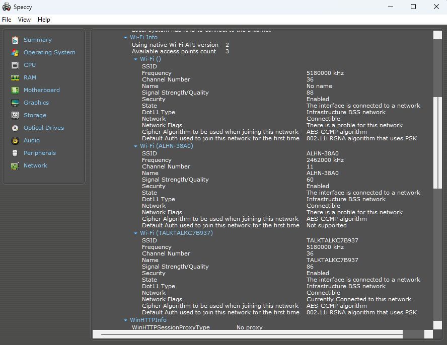This screenshot has width=447, height=345.
Task: Minimize the Speccy window
Action: click(391, 7)
